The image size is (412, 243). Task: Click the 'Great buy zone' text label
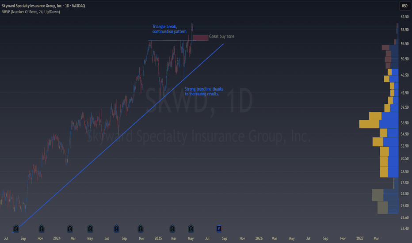click(x=221, y=36)
